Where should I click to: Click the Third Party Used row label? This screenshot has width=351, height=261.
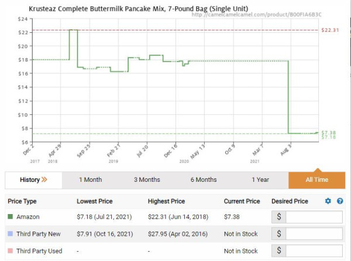point(39,251)
